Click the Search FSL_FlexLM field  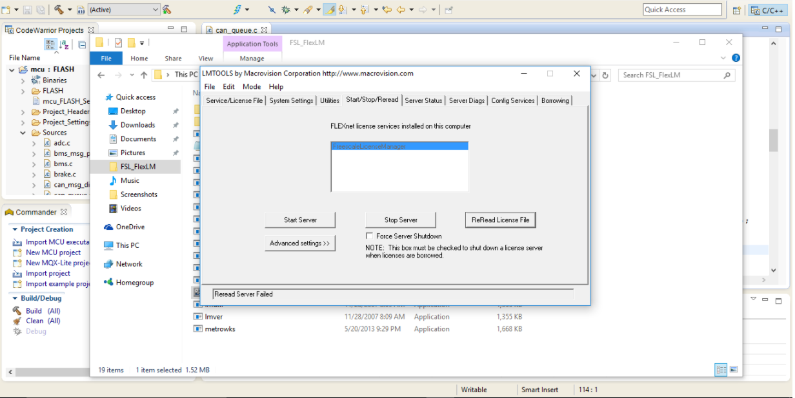point(677,75)
